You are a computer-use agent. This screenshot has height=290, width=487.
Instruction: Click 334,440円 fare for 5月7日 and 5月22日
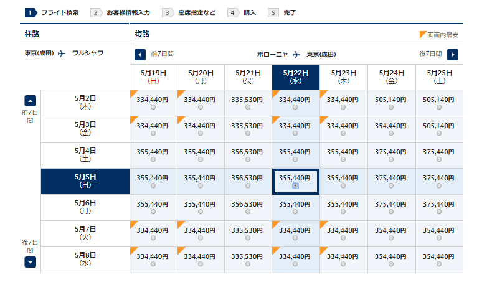[295, 230]
